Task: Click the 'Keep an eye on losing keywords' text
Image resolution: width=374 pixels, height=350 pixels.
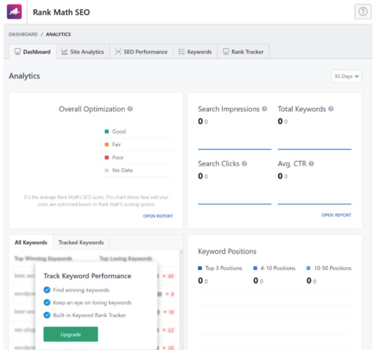Action: coord(92,303)
